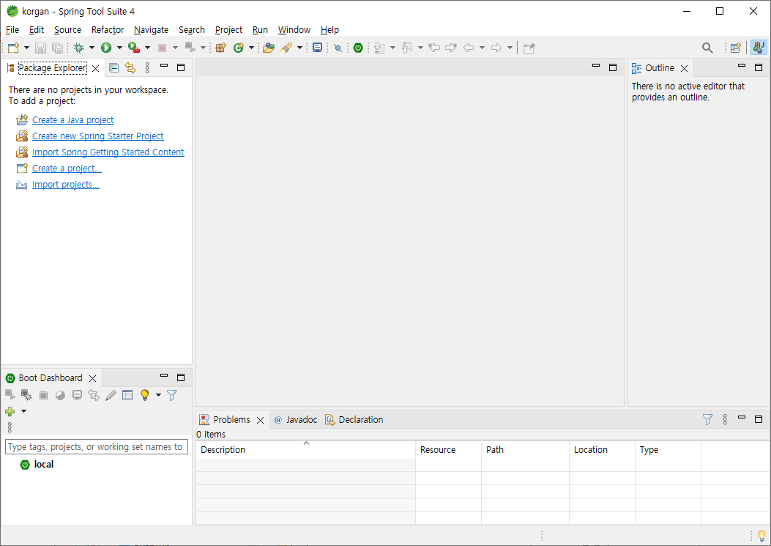
Task: Click the Save All toolbar icon
Action: (x=58, y=47)
